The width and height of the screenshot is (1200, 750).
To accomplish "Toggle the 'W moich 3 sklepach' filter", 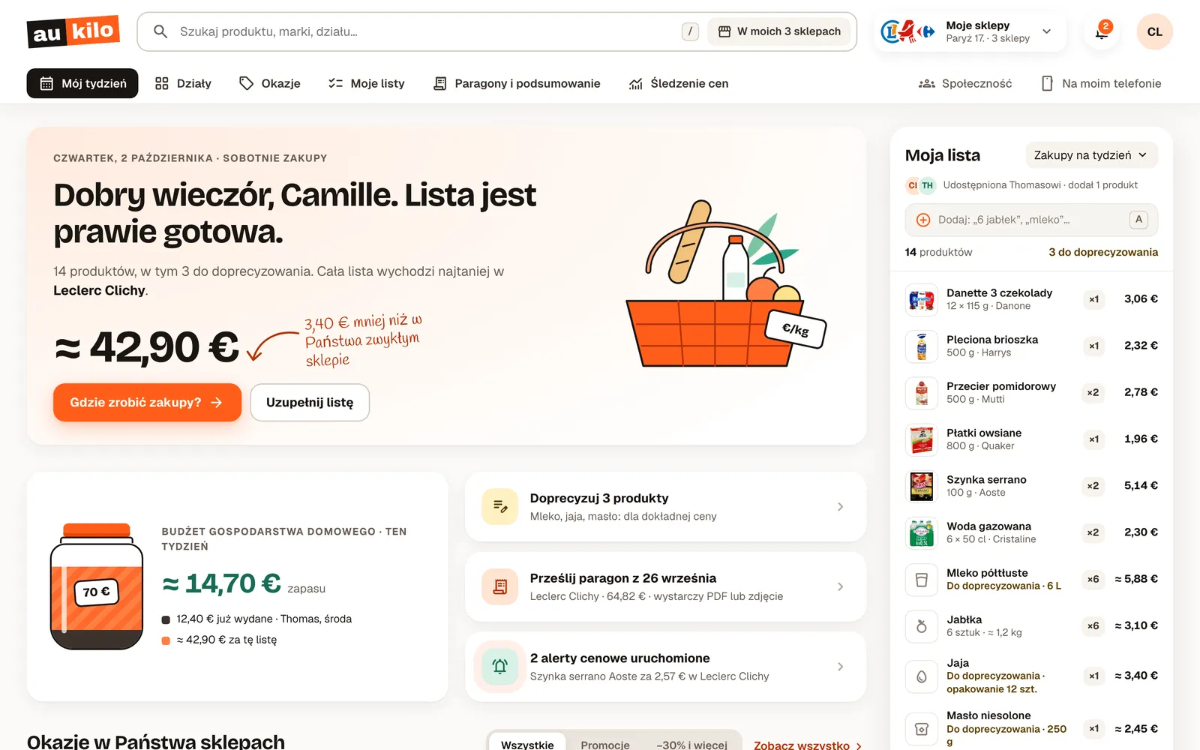I will 779,31.
